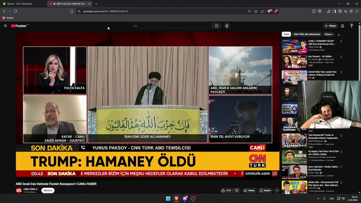The width and height of the screenshot is (361, 203).
Task: Select the Dünya chip filter
Action: tap(329, 34)
